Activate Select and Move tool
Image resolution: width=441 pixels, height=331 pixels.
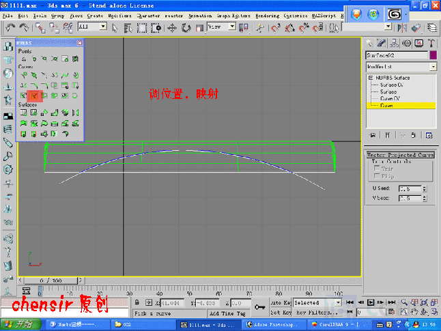(172, 28)
